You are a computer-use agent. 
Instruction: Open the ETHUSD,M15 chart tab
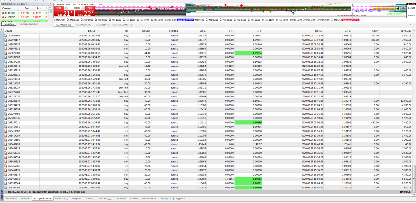click(x=122, y=25)
